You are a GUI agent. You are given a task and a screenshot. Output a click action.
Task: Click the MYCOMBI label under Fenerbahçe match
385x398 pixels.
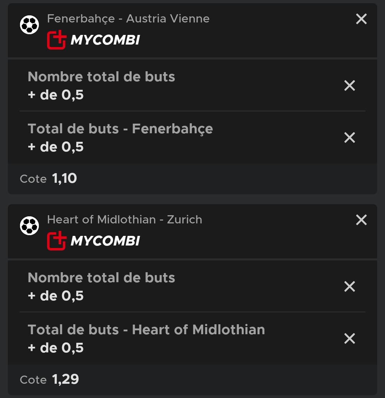tap(105, 40)
